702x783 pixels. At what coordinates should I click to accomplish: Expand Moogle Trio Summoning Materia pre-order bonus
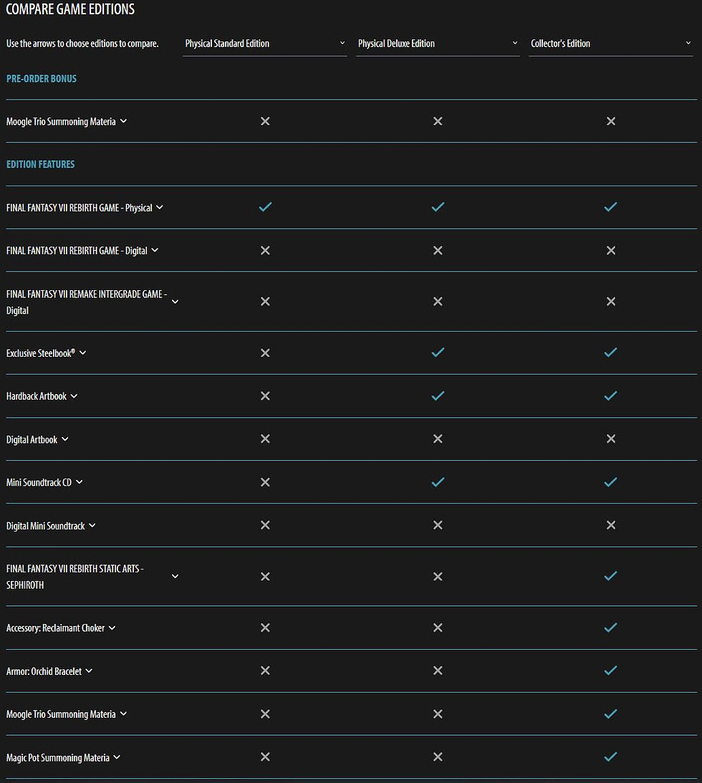coord(123,121)
